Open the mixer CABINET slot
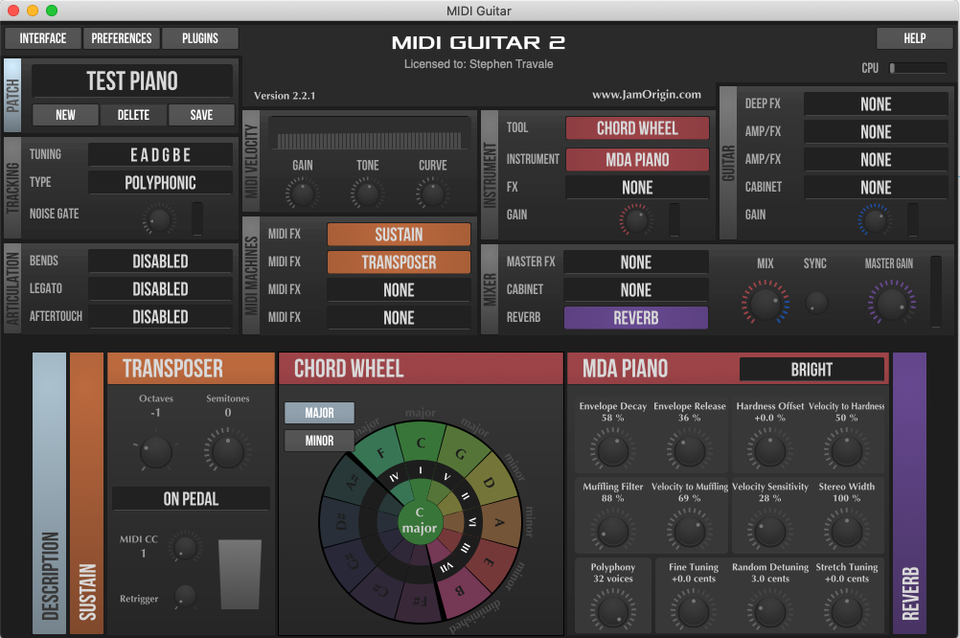 (636, 289)
